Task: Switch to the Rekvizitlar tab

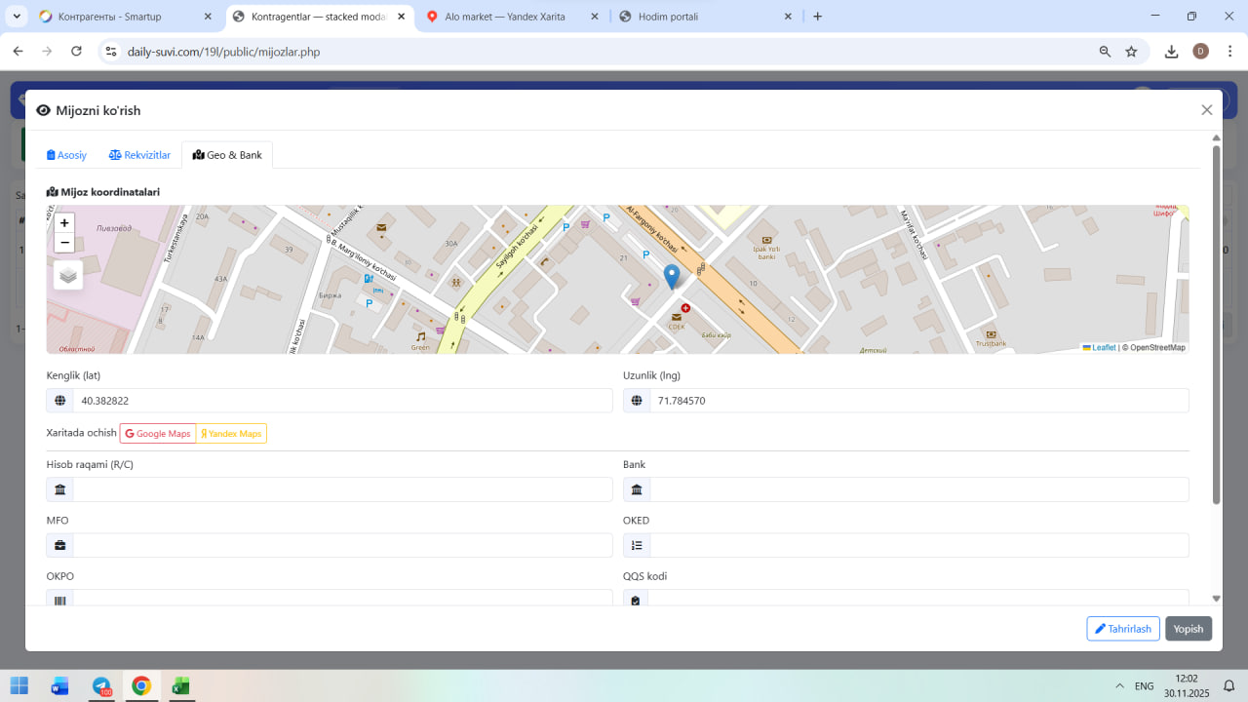Action: 139,155
